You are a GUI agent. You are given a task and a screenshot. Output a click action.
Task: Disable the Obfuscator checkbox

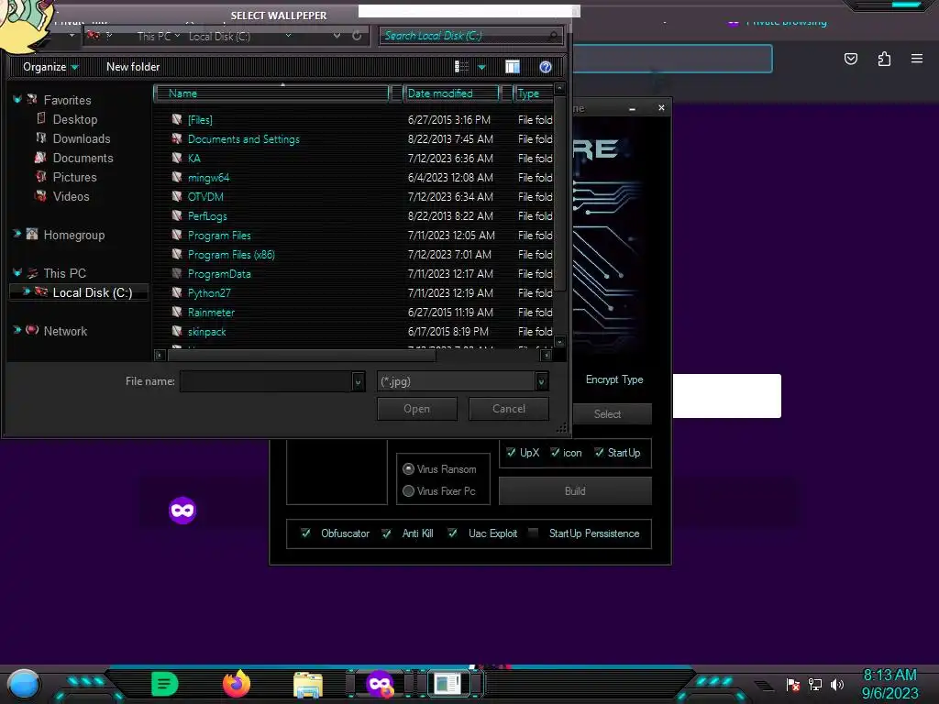(306, 533)
